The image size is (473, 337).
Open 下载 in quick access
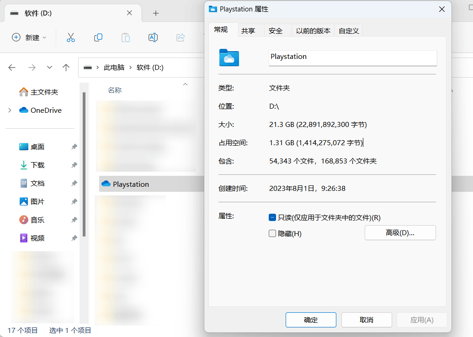pos(32,165)
